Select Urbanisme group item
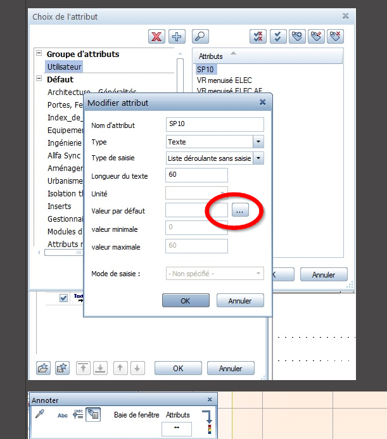The height and width of the screenshot is (439, 387). pyautogui.click(x=65, y=181)
